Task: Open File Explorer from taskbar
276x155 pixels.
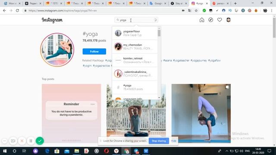Action: [77, 151]
